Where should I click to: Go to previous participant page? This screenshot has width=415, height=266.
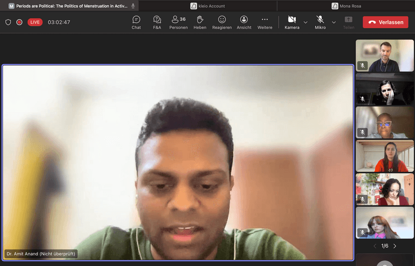(375, 246)
